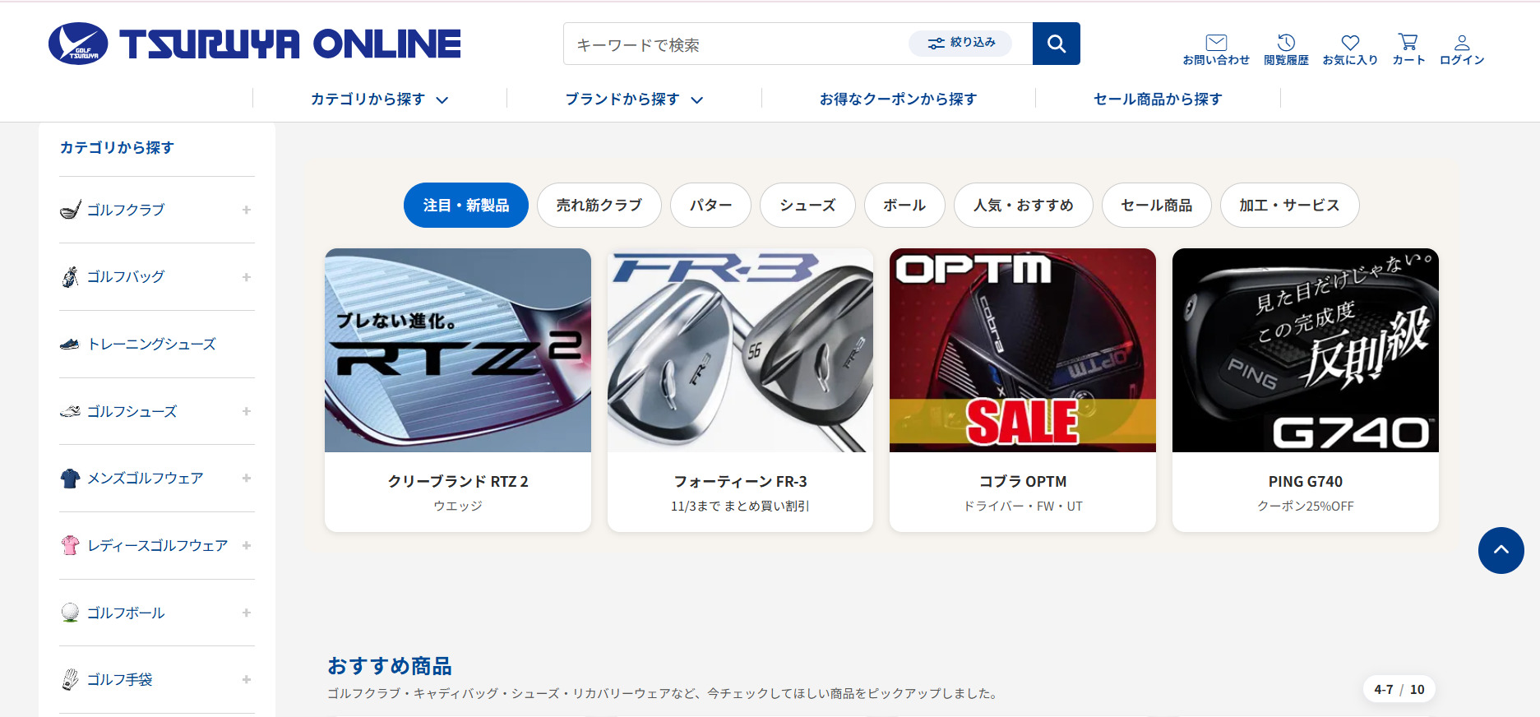1540x717 pixels.
Task: Open the 絞り込み filter options
Action: point(960,43)
